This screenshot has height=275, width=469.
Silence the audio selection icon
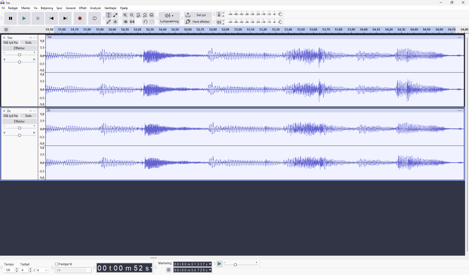pos(132,22)
